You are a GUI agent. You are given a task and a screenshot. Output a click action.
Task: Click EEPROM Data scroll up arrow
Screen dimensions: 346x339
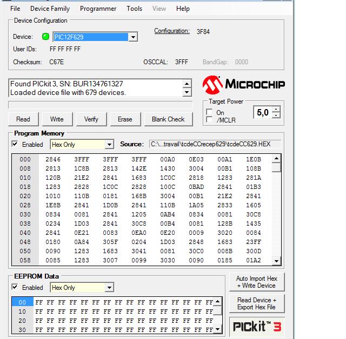(217, 301)
